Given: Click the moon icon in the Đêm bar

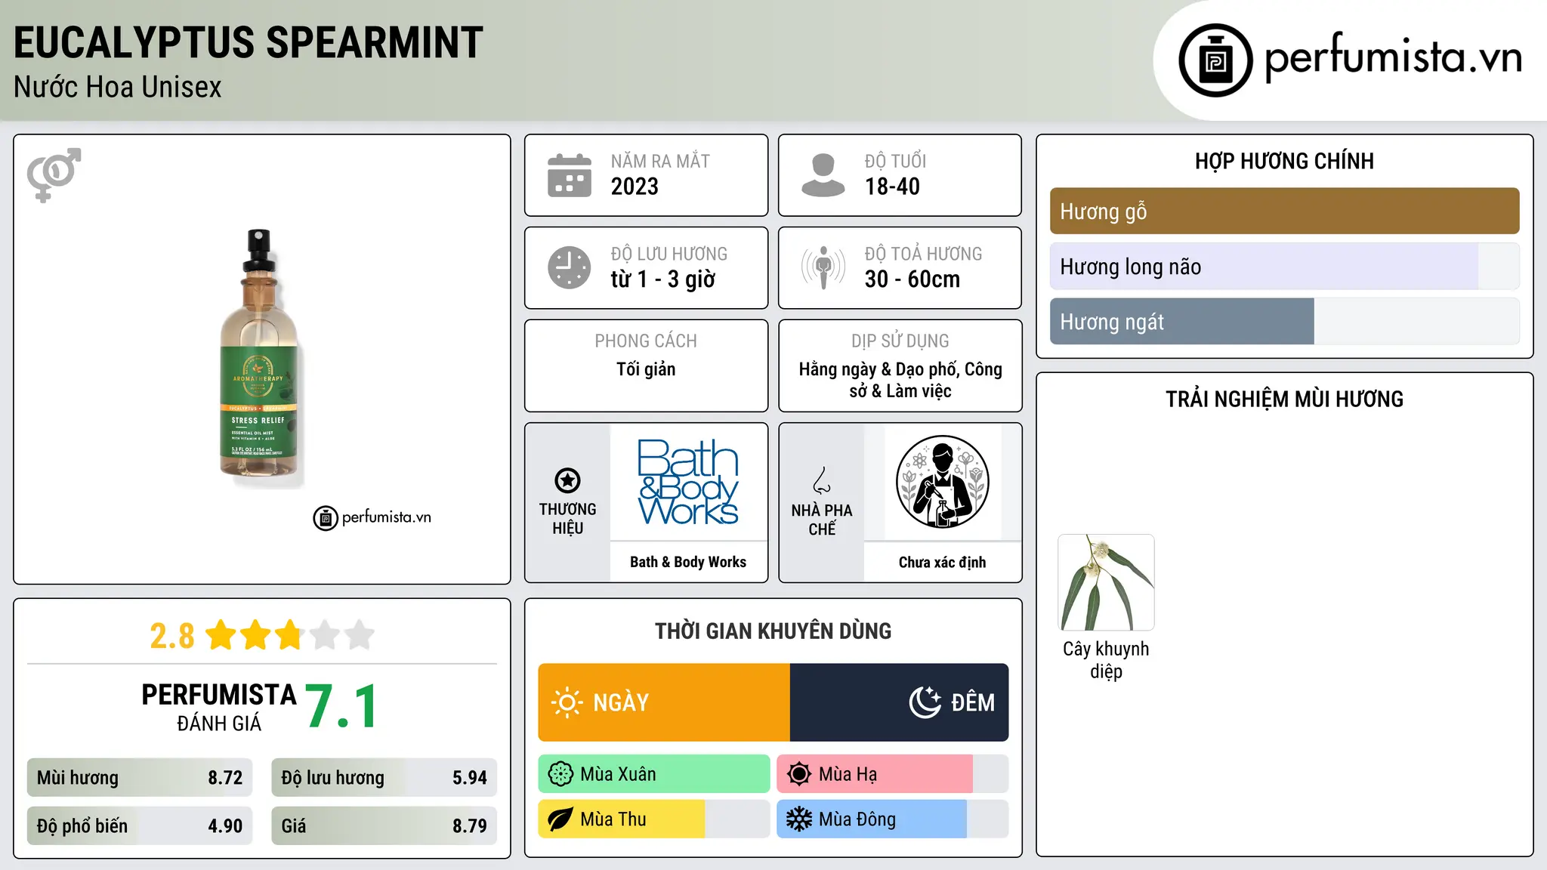Looking at the screenshot, I should (925, 702).
